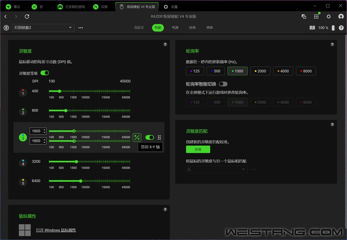Enable the 轮询率智能切换 switch

click(223, 84)
